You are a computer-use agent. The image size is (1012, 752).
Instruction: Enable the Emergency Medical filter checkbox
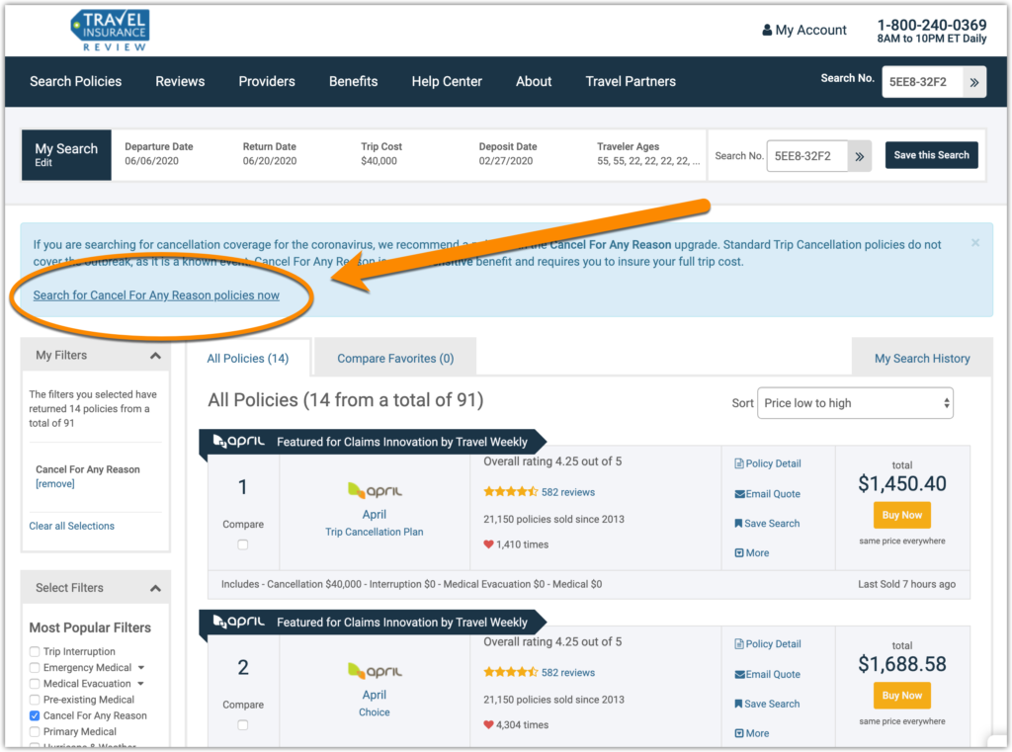click(35, 668)
